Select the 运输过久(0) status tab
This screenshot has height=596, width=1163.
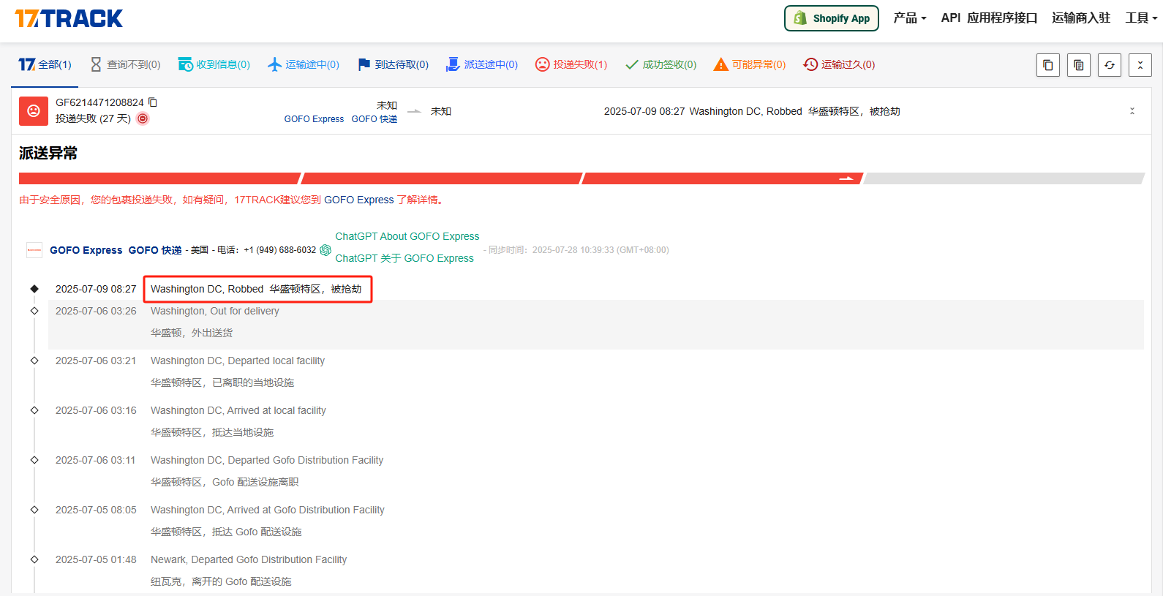pyautogui.click(x=839, y=64)
